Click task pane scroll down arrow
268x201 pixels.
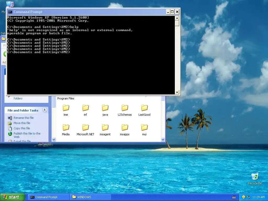54,140
